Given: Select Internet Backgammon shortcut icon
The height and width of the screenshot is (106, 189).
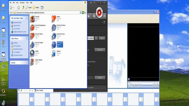Looking at the screenshot, I should (32, 27).
